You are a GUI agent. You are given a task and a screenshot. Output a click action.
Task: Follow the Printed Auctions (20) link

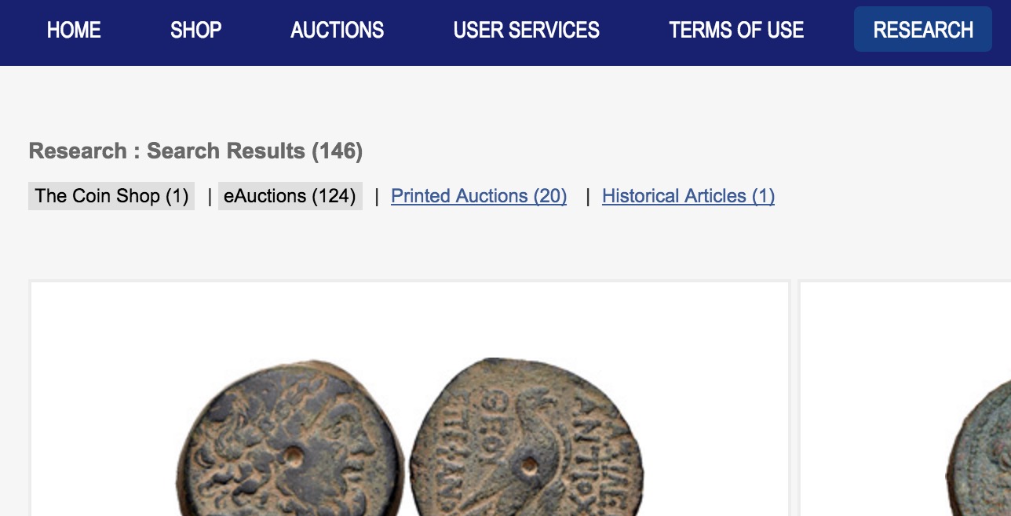click(479, 196)
